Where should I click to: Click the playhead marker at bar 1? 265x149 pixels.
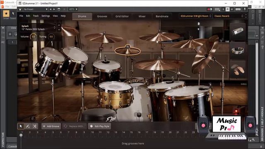click(x=21, y=135)
